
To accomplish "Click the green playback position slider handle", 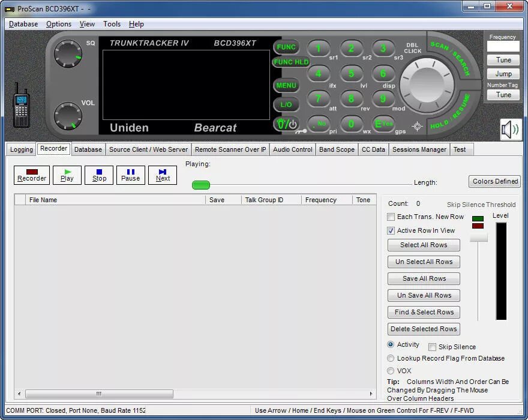I will pos(201,185).
